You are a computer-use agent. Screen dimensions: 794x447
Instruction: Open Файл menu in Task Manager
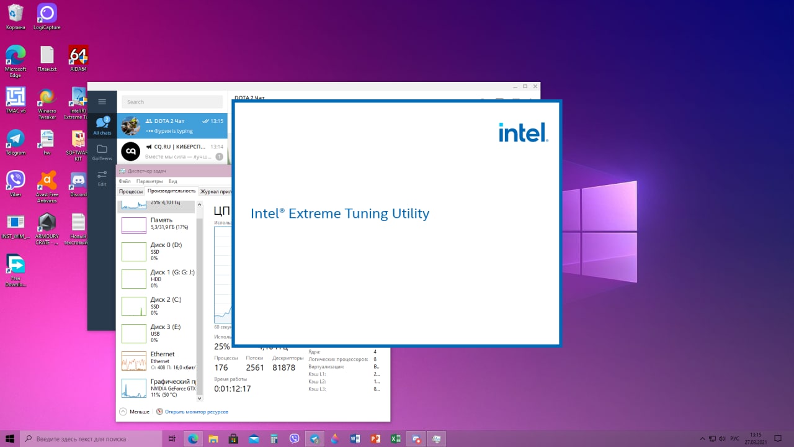125,181
